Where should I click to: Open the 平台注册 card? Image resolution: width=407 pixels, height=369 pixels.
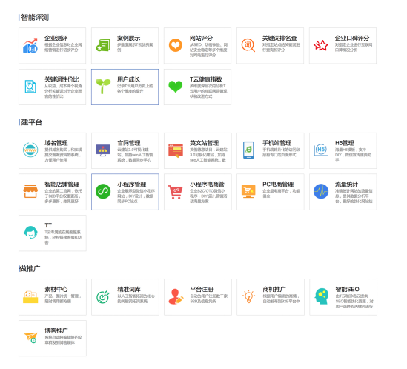[x=198, y=297]
